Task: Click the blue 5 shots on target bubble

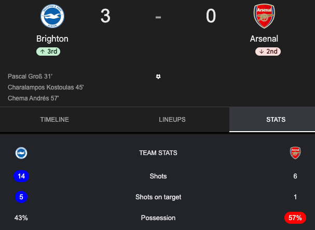Action: (x=21, y=197)
